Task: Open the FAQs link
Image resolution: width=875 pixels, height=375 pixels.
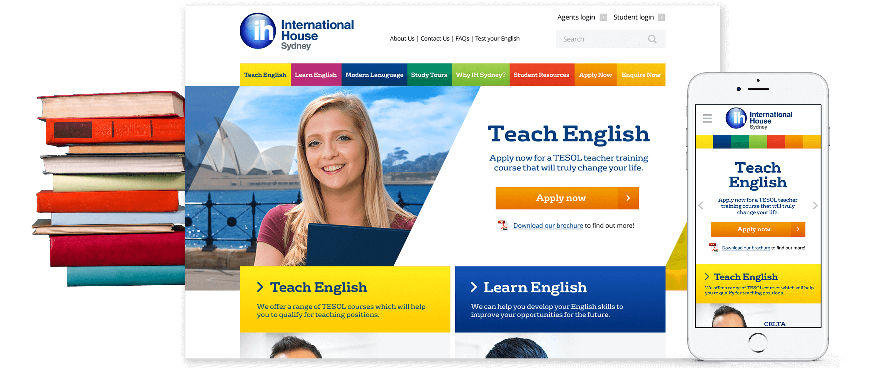Action: [x=462, y=39]
